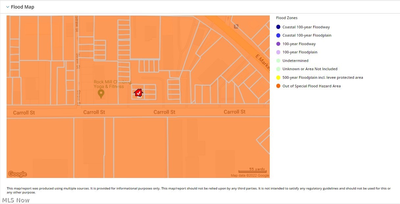Click the Rock Mill Climbing location pin
The width and height of the screenshot is (400, 204).
click(101, 94)
